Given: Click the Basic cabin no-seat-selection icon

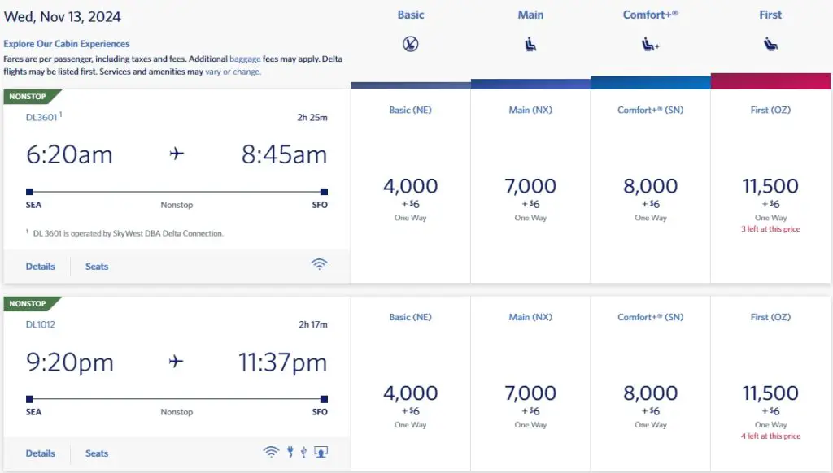Looking at the screenshot, I should pos(411,45).
